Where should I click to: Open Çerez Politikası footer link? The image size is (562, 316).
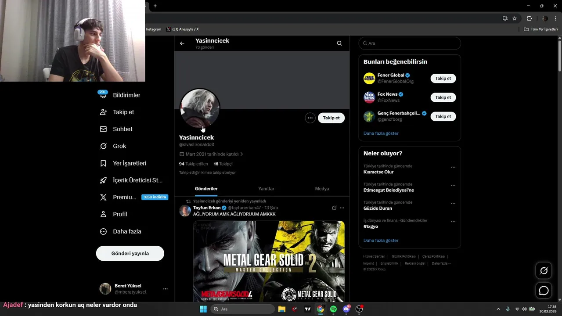(433, 256)
